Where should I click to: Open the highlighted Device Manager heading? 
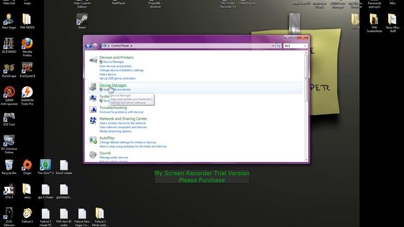coord(113,85)
